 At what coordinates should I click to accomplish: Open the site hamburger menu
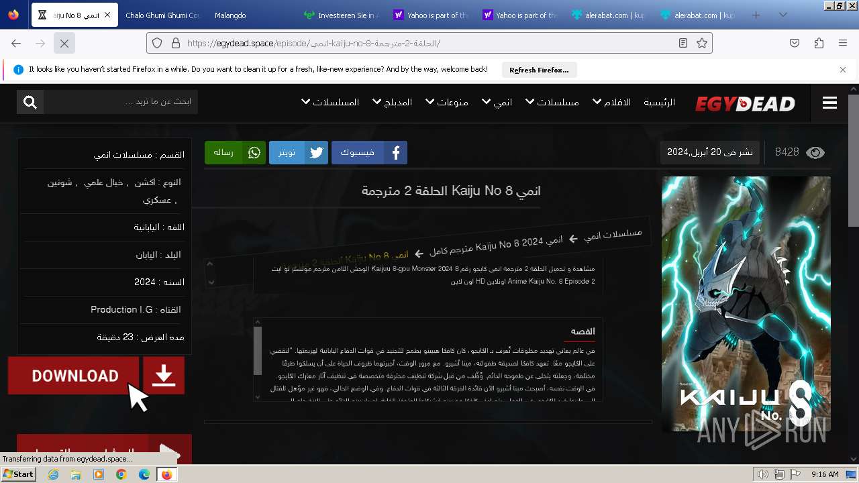tap(829, 103)
